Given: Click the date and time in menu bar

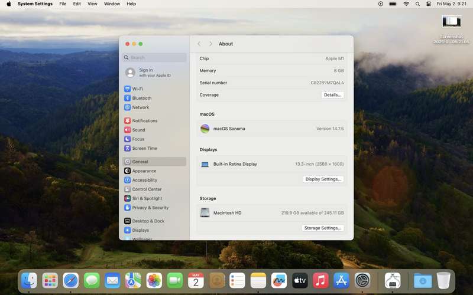Looking at the screenshot, I should click(x=452, y=4).
